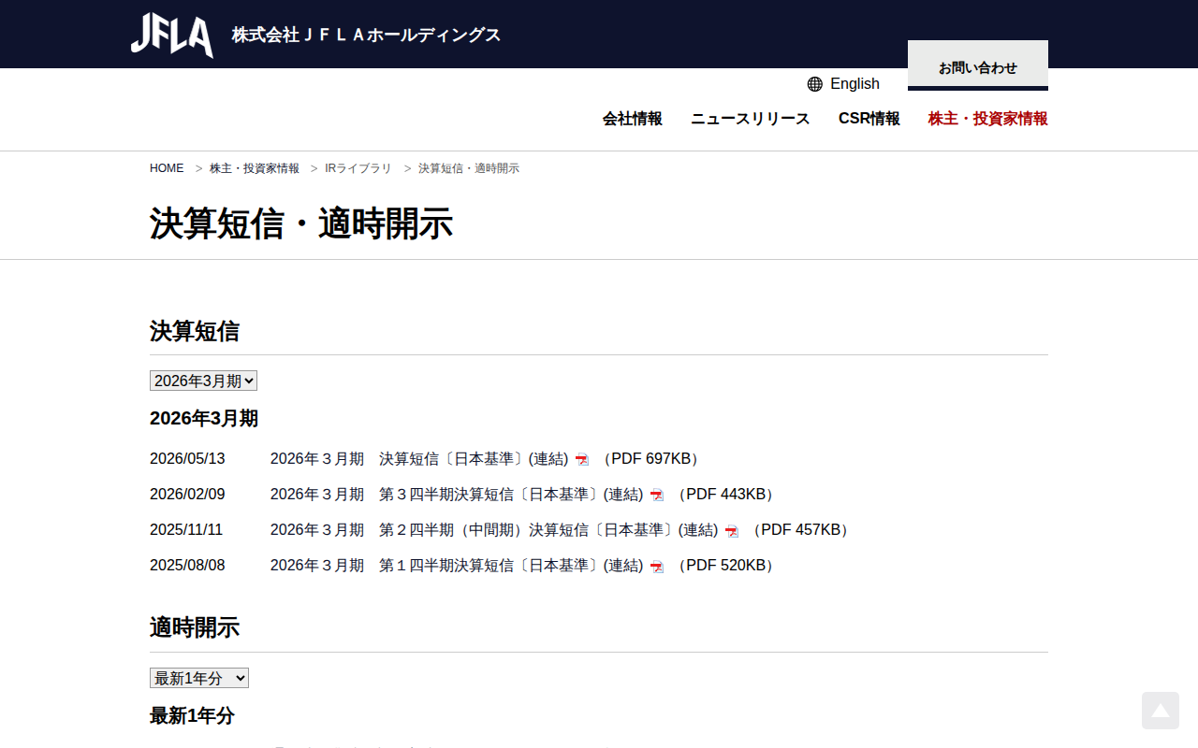Expand the 2026年3月期 fiscal year dropdown
Screen dimensions: 1198x748
pyautogui.click(x=203, y=381)
